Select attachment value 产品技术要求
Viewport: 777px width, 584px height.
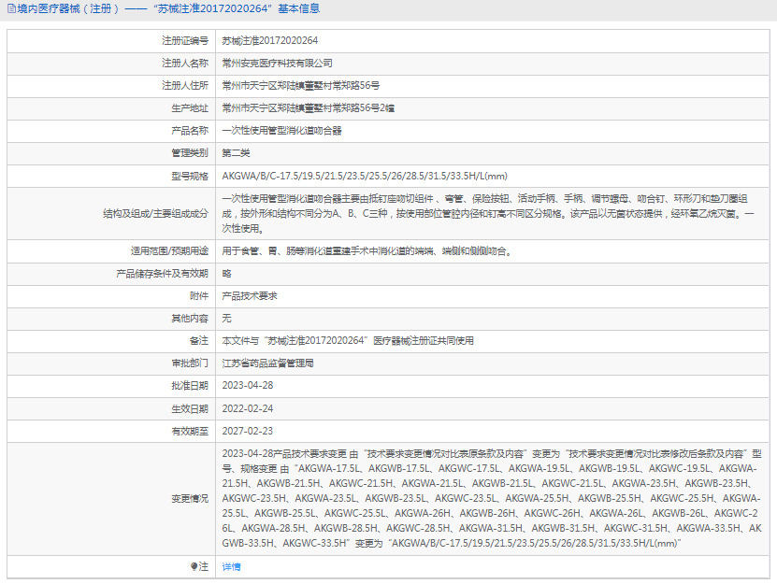click(x=250, y=295)
